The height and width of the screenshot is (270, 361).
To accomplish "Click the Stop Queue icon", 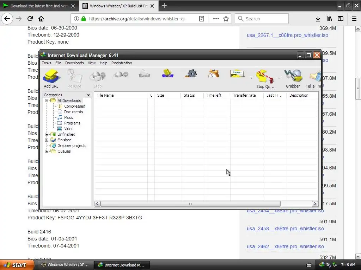I will coord(265,79).
